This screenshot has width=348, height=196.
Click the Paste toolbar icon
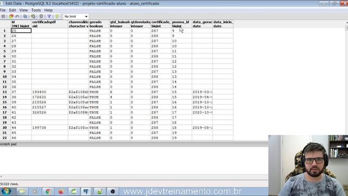[33, 16]
